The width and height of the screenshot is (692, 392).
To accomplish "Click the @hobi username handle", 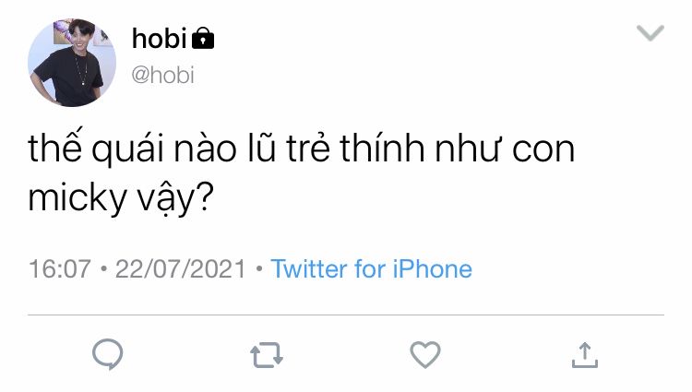I will pos(162,76).
